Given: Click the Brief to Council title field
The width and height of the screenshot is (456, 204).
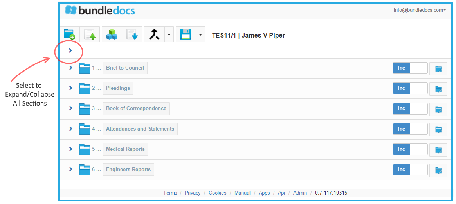Looking at the screenshot, I should click(x=125, y=68).
